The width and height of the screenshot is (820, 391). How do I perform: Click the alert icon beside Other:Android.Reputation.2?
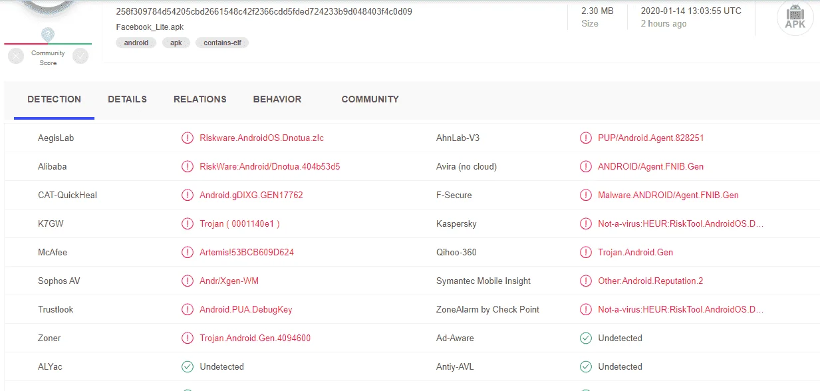pos(586,281)
